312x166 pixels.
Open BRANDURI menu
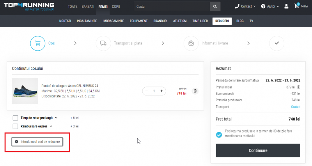[x=160, y=21]
